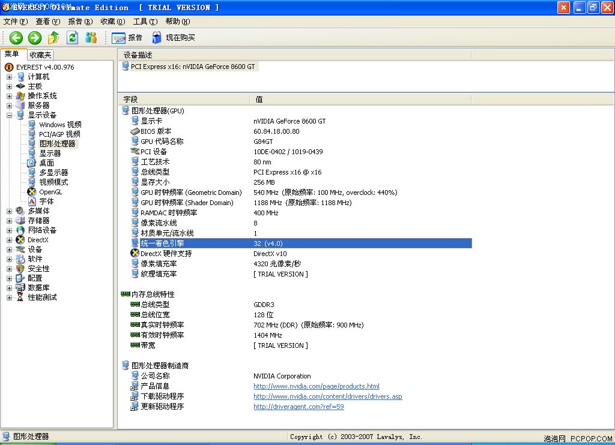Select the PCI Express x16 GeForce 8600 GT device
The image size is (615, 445).
(189, 67)
